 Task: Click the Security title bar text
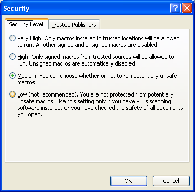click(16, 8)
